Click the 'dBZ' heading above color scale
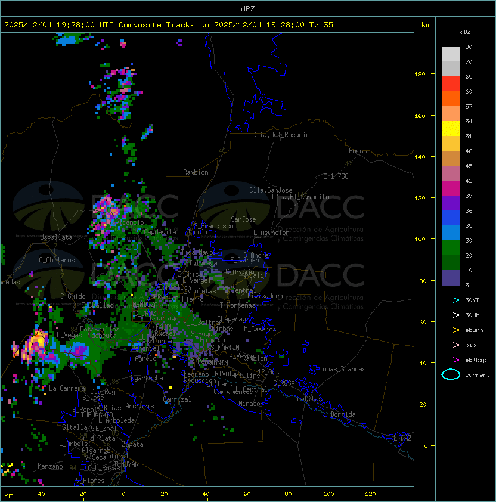This screenshot has height=502, width=496. [x=465, y=32]
